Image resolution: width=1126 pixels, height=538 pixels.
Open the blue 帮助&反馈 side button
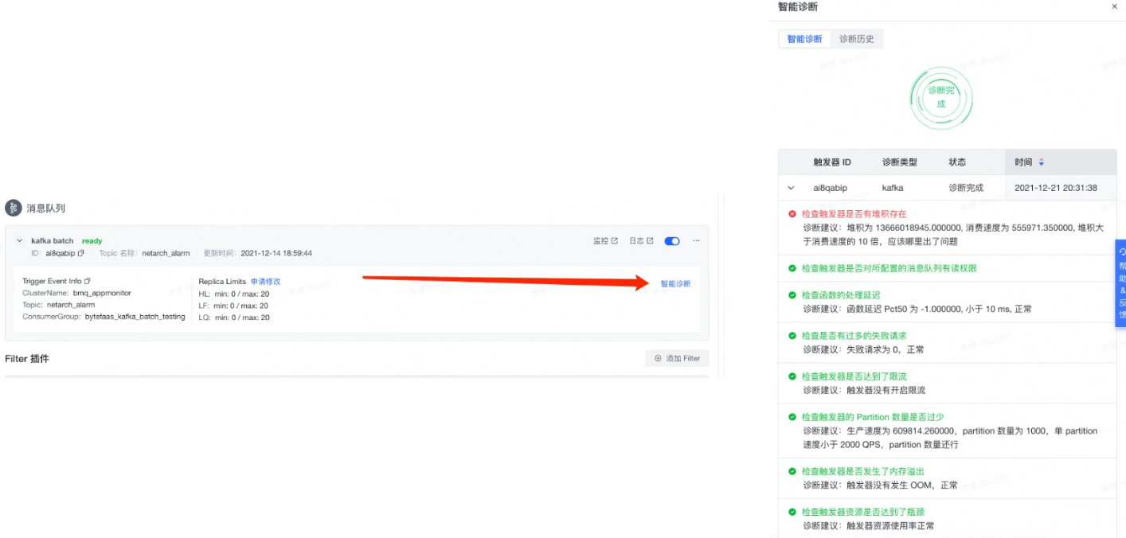[1121, 283]
